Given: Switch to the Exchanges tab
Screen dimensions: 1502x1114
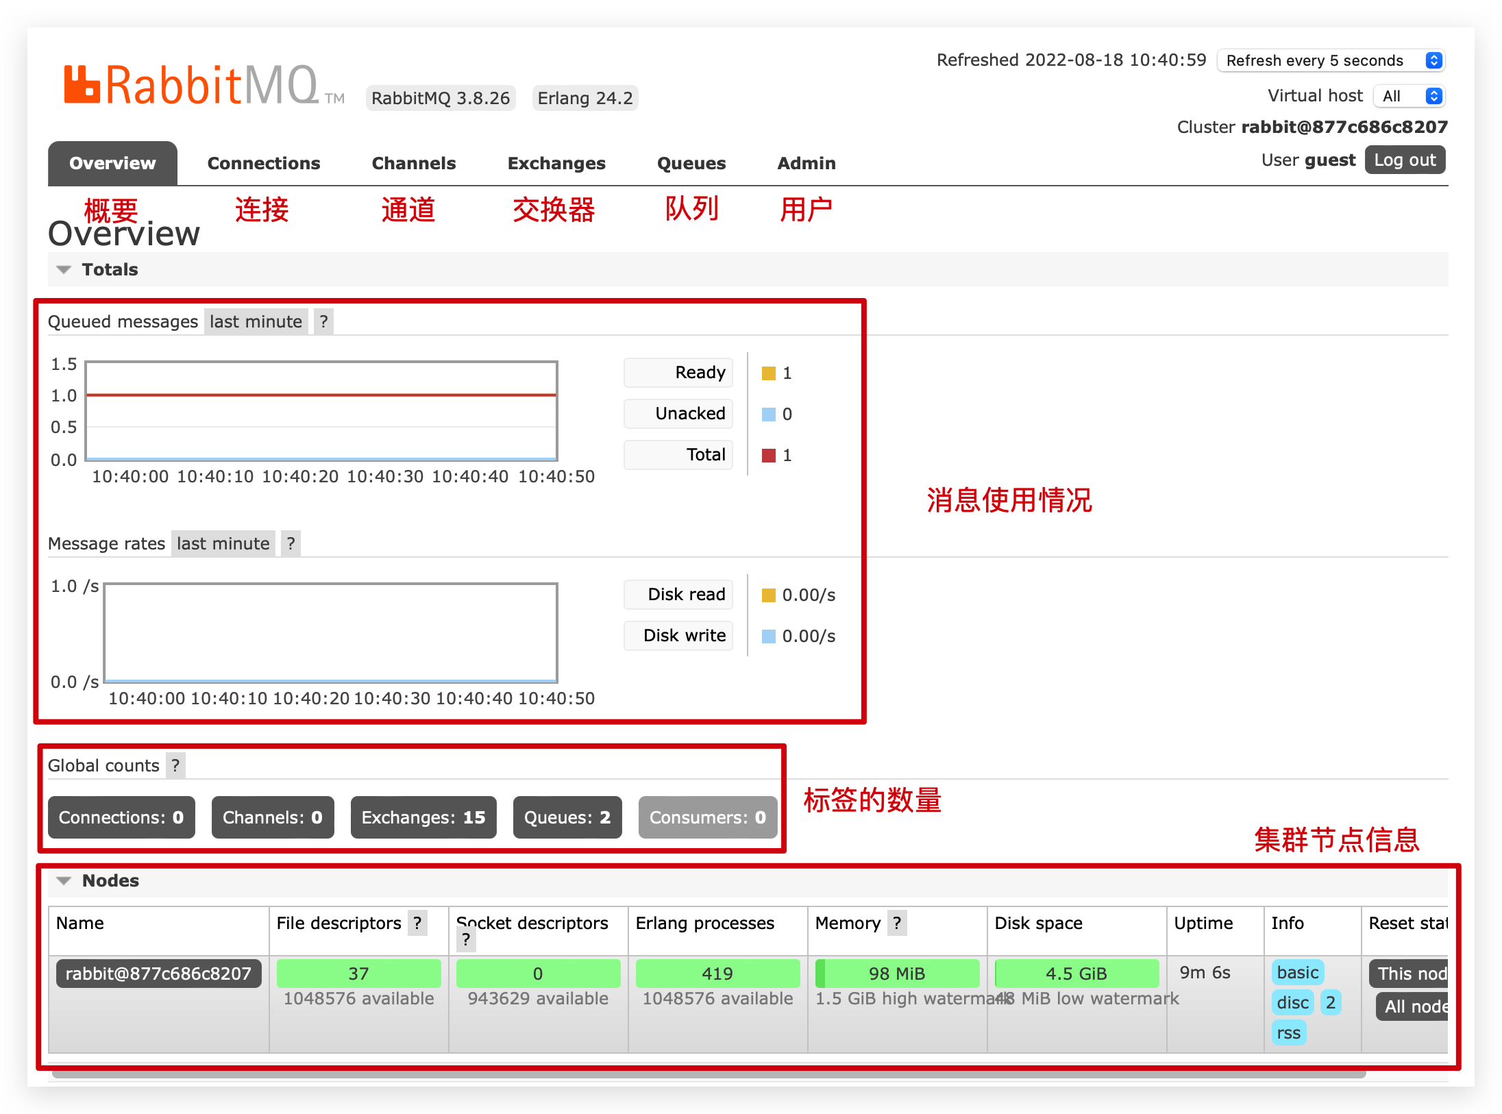Looking at the screenshot, I should pos(556,163).
